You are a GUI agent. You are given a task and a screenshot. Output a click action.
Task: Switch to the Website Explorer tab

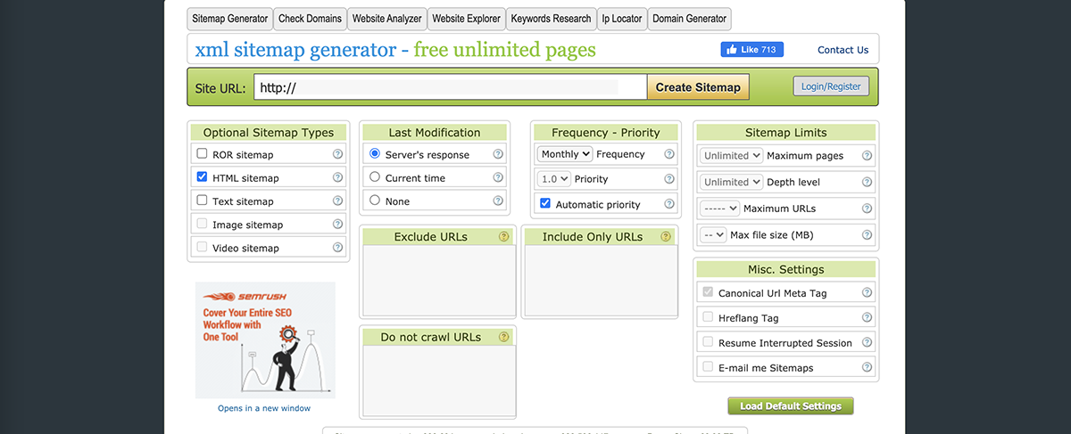pyautogui.click(x=466, y=18)
